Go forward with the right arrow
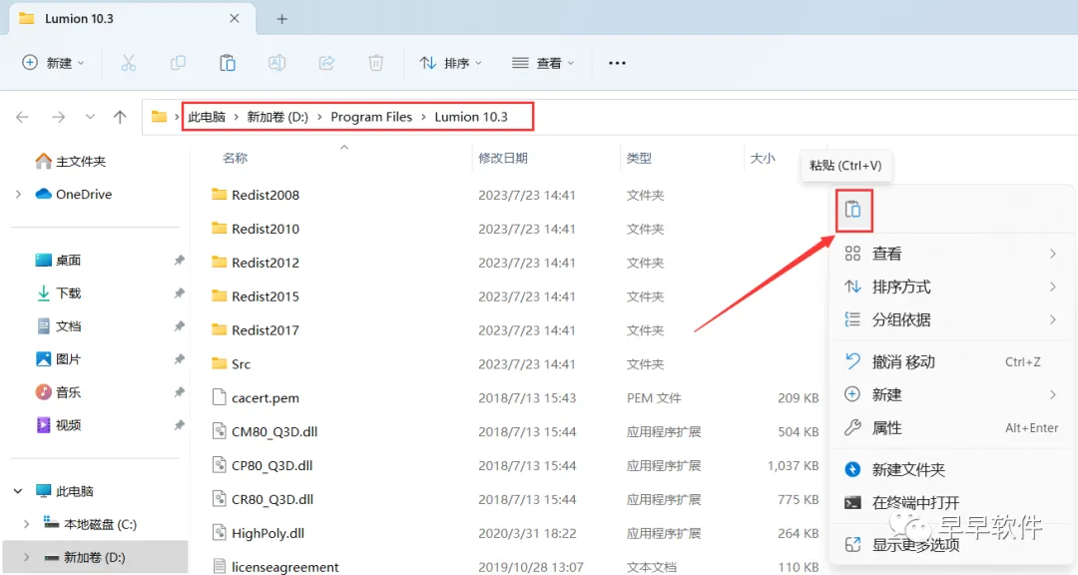The height and width of the screenshot is (575, 1078). tap(59, 117)
